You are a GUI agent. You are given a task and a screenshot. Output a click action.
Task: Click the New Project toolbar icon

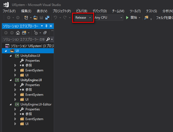pyautogui.click(x=26, y=18)
